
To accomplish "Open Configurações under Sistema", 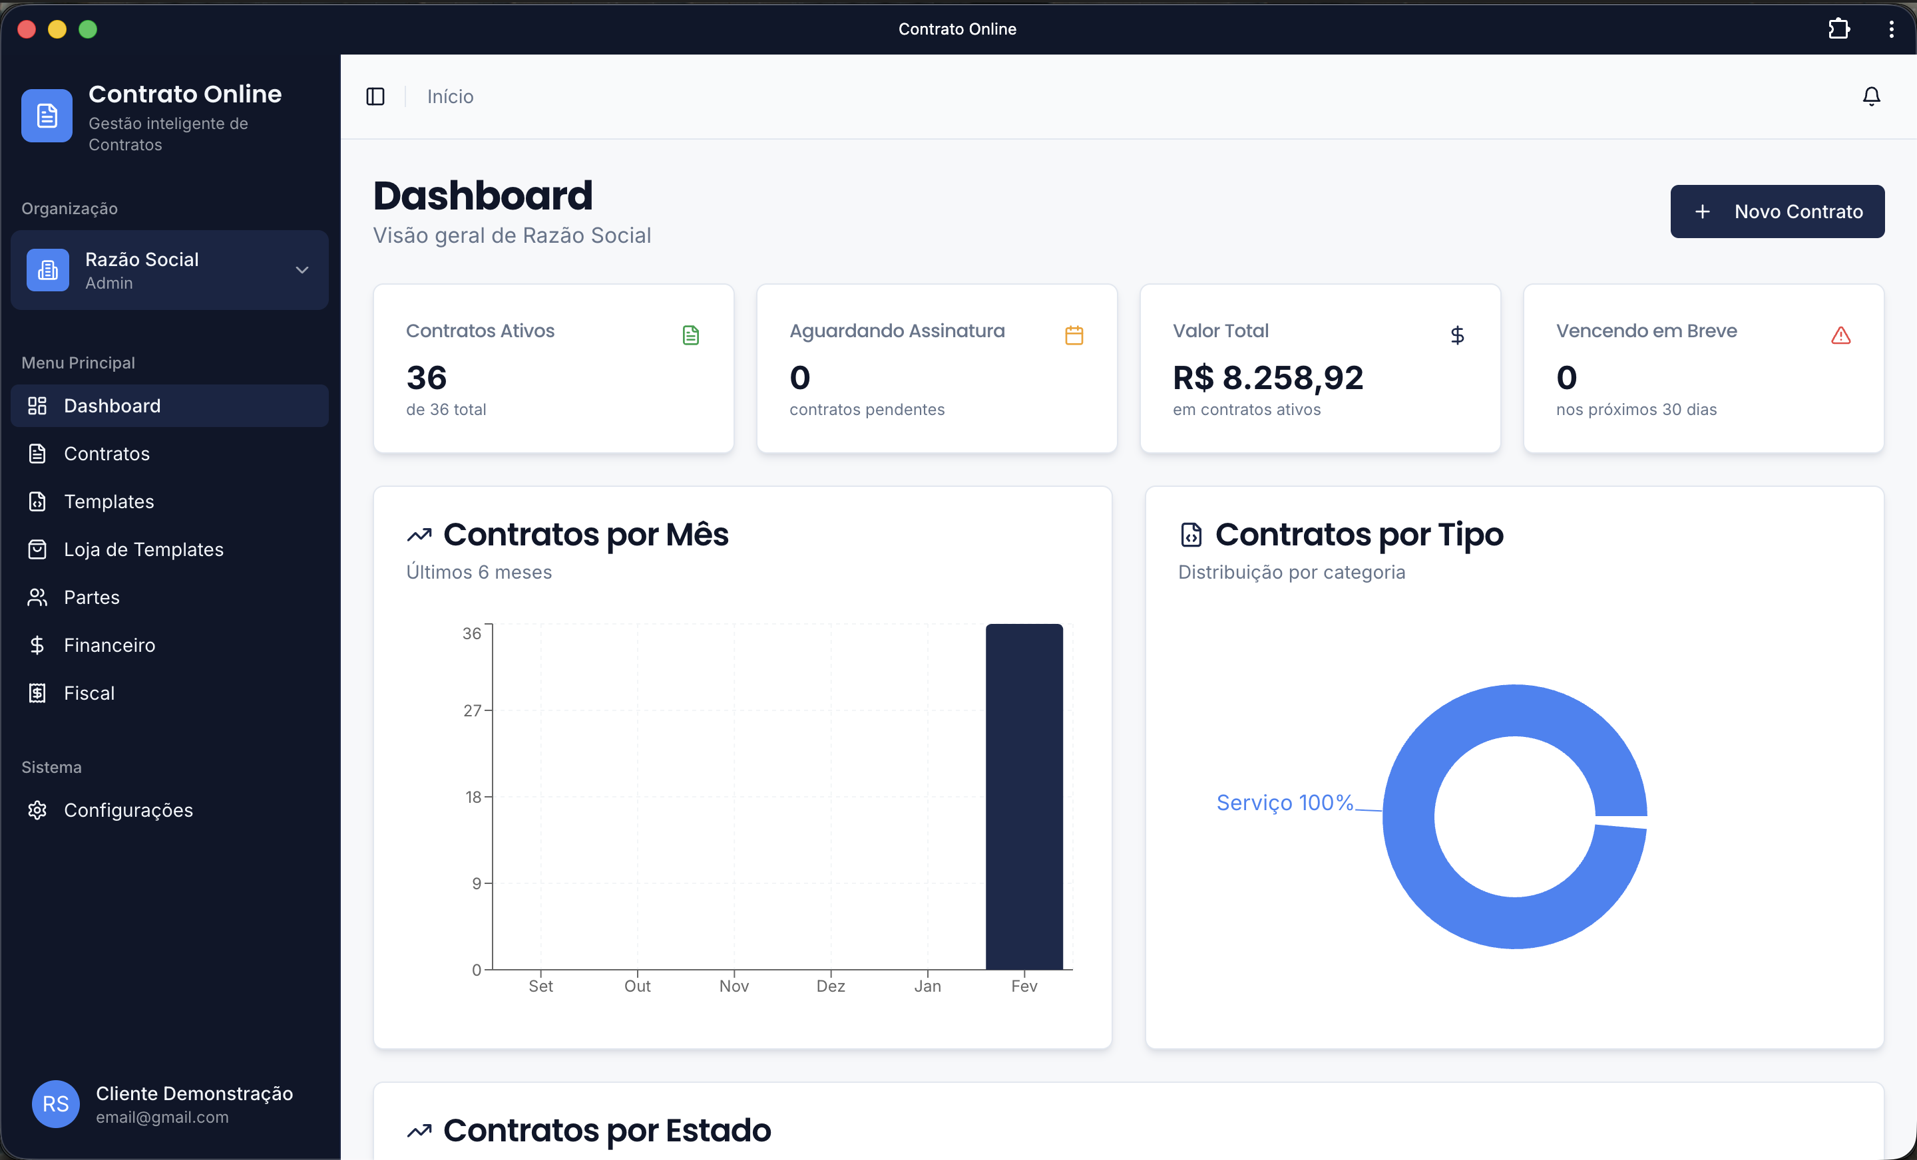I will tap(170, 810).
